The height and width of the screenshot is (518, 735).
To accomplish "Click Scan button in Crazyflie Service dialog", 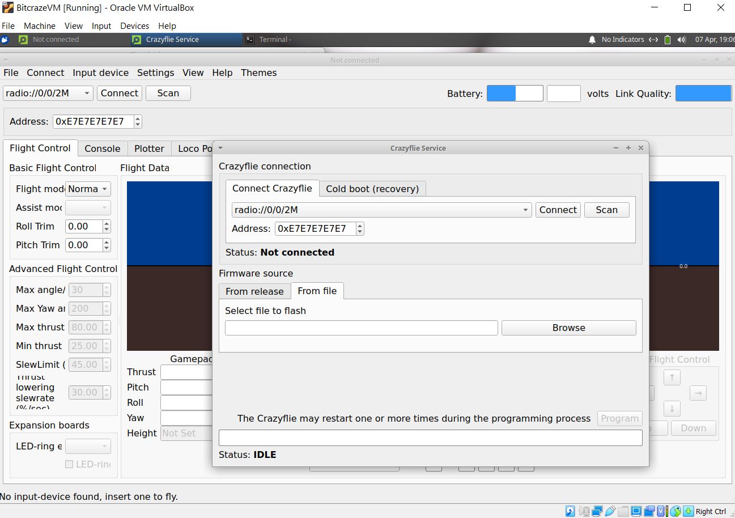I will (606, 210).
